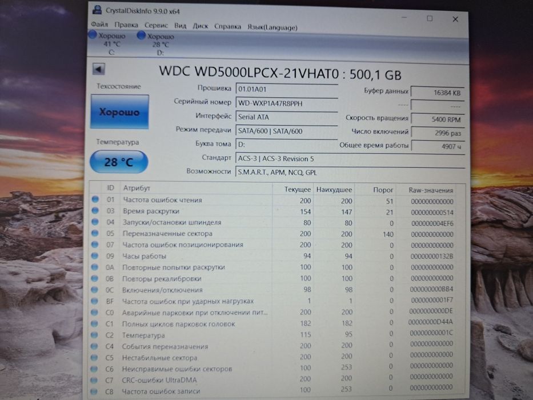Click status dot for attribute 04
The width and height of the screenshot is (533, 400).
click(x=95, y=222)
